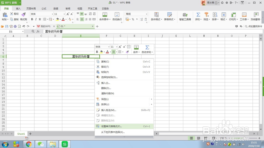Click the mini toolbar 自动求和 icon
This screenshot has width=264, height=148.
click(147, 47)
